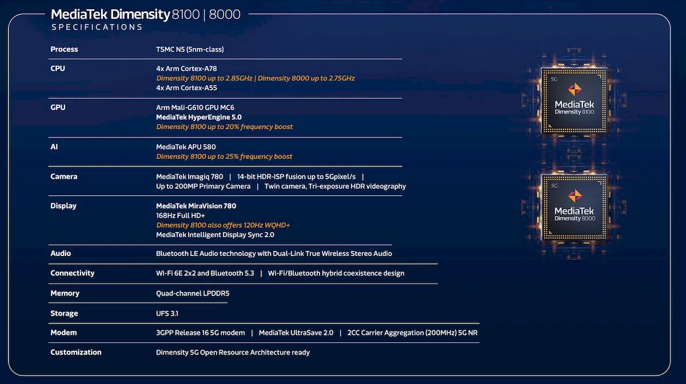Click the 'Display' row label
686x384 pixels.
coord(63,206)
